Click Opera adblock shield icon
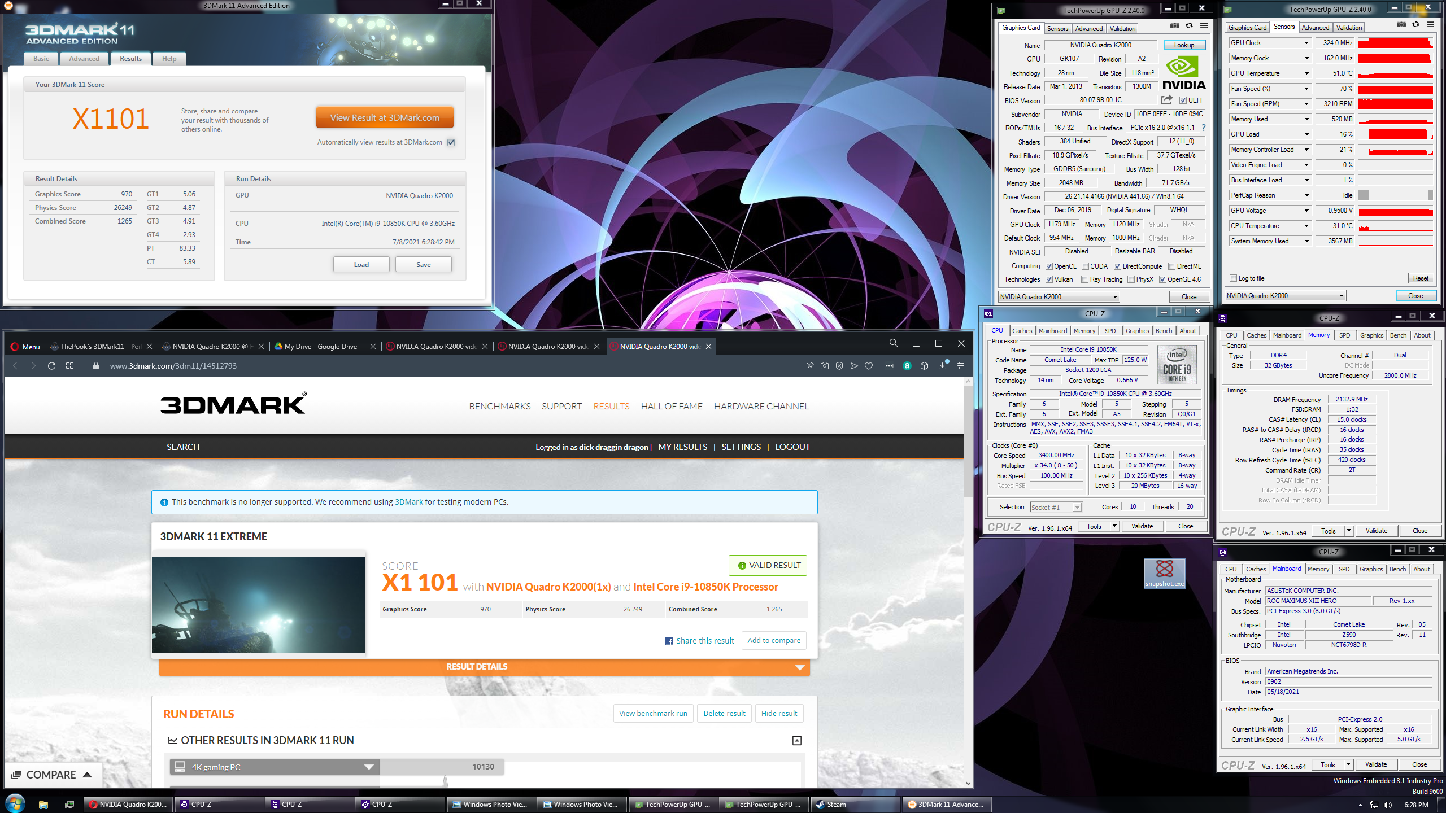The image size is (1446, 813). 839,366
